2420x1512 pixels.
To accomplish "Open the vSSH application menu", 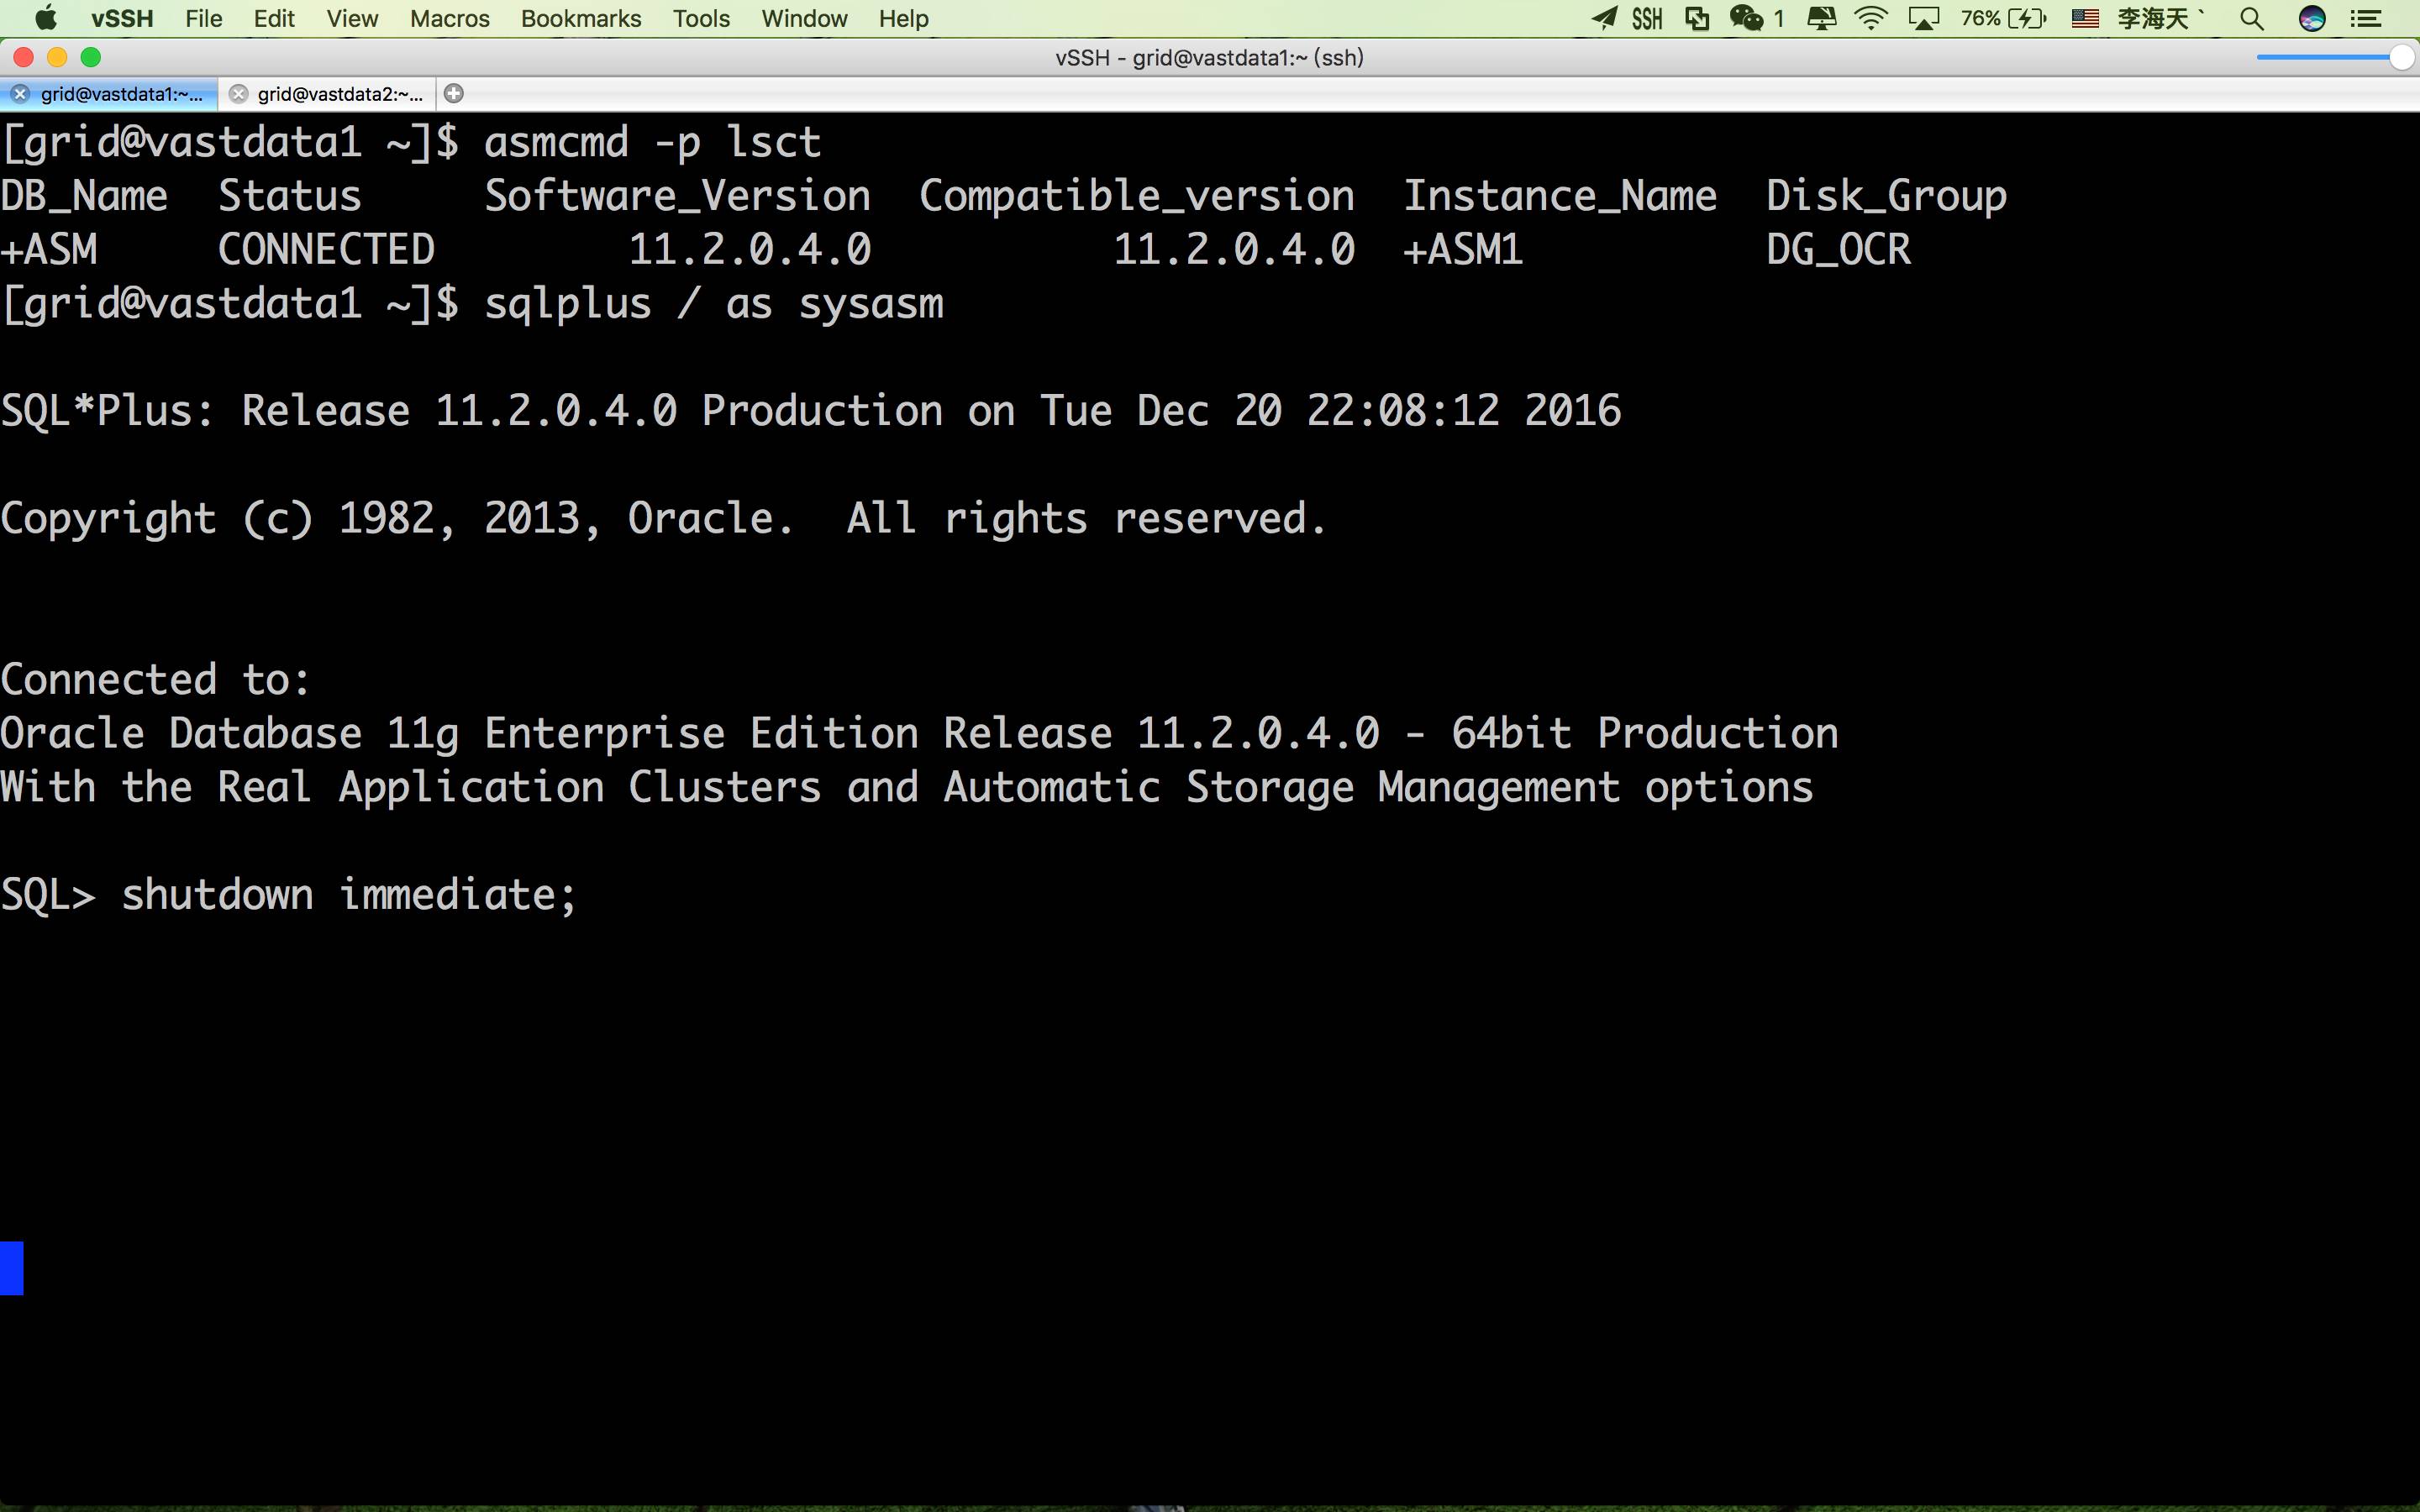I will click(x=122, y=18).
